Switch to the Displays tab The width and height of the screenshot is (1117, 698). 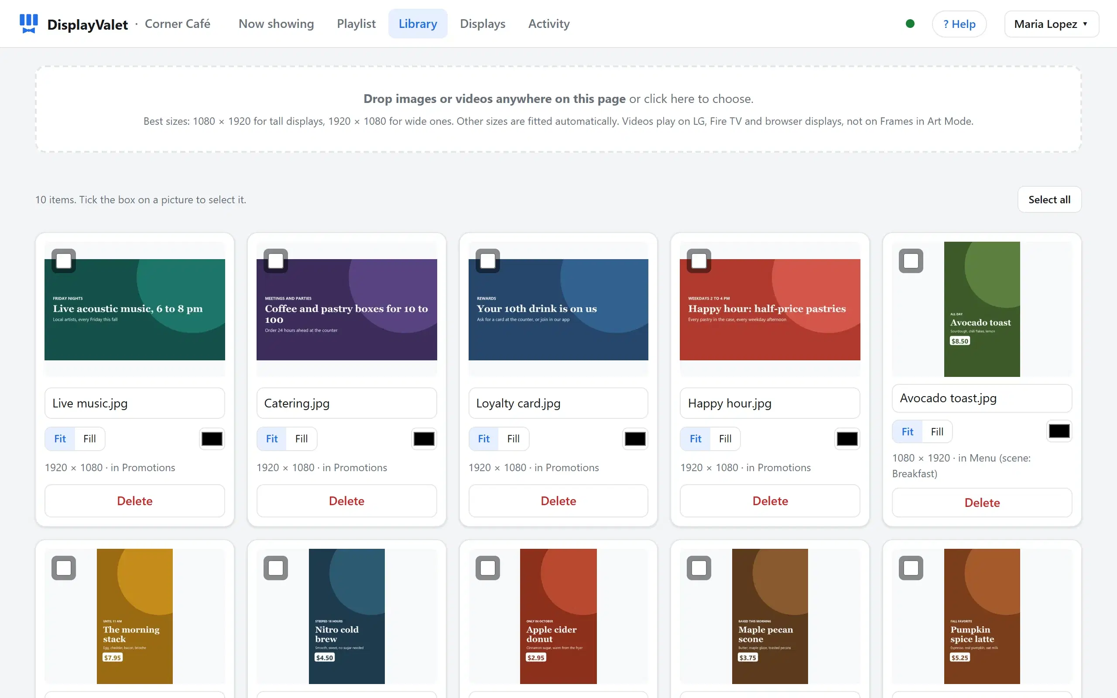point(482,24)
